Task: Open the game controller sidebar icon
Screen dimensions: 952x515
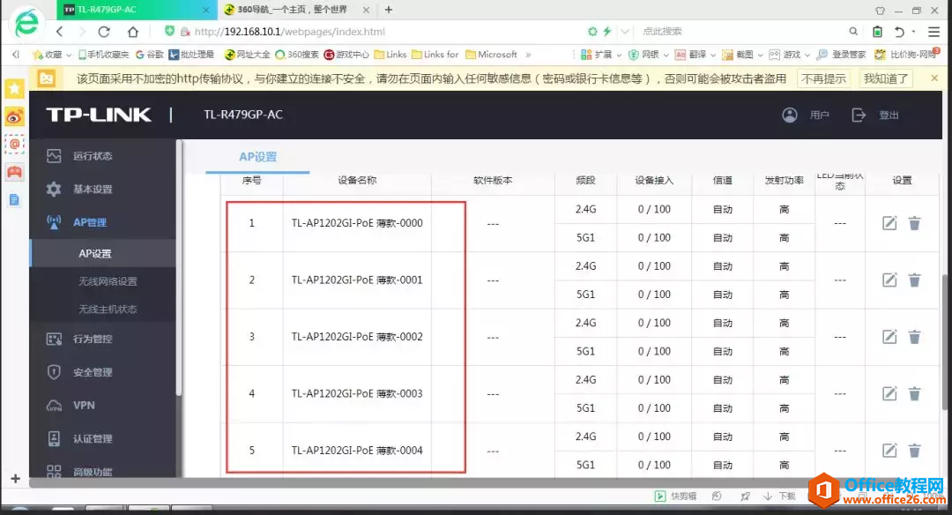Action: [x=15, y=173]
